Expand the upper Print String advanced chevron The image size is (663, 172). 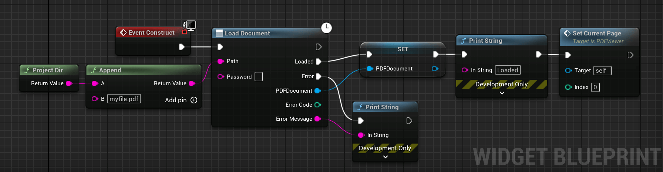502,93
